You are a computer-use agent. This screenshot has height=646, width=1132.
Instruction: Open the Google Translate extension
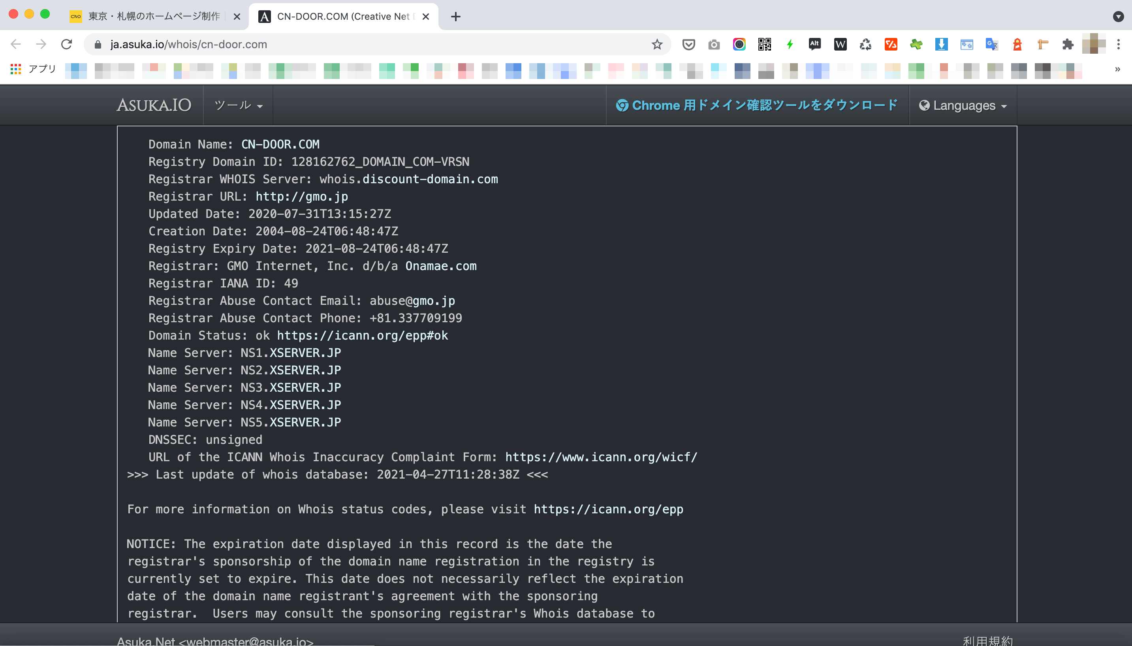tap(992, 44)
